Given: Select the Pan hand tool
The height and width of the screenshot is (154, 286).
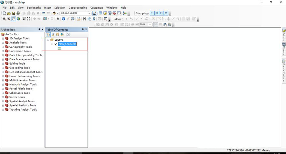Looking at the screenshot, I should tap(13, 19).
